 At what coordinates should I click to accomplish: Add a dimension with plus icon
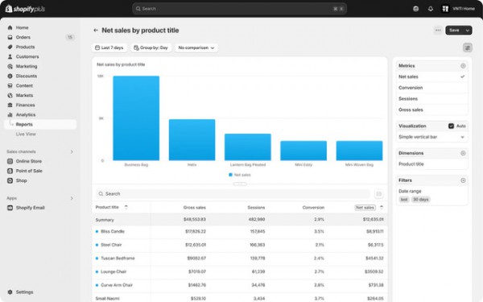pyautogui.click(x=463, y=153)
